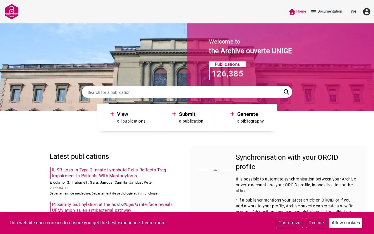Viewport: 374px width, 234px height.
Task: Click the plus icon beside View
Action: click(112, 114)
